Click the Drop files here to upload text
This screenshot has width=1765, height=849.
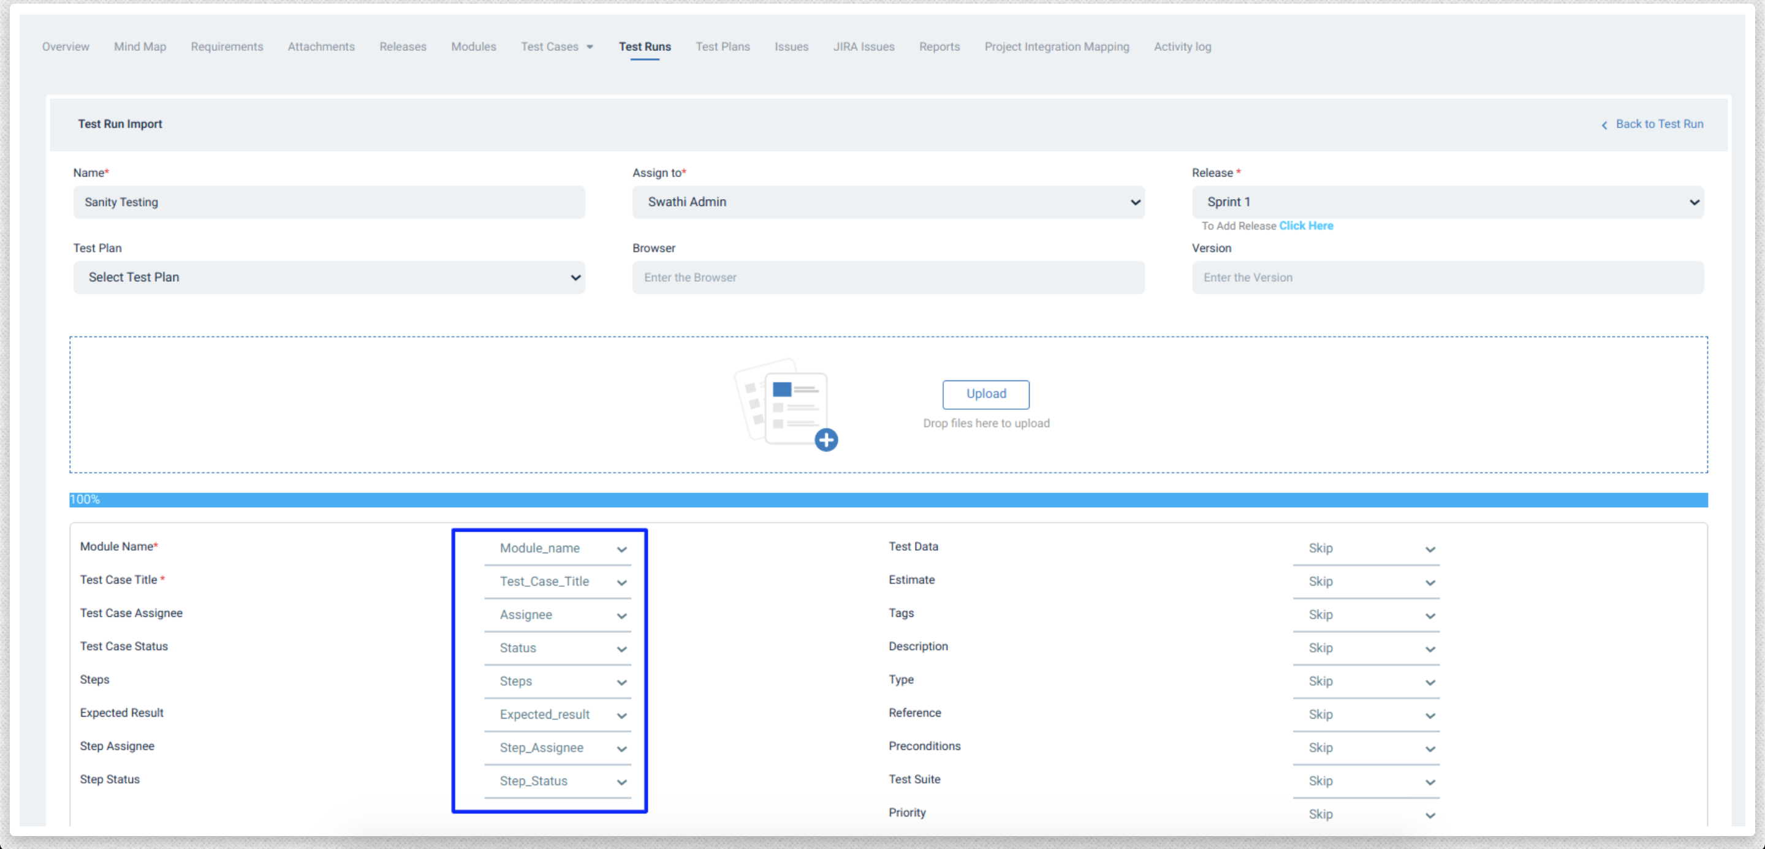pyautogui.click(x=985, y=423)
